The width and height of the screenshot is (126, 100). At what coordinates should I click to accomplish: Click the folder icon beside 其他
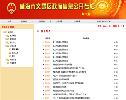[x=10, y=56]
